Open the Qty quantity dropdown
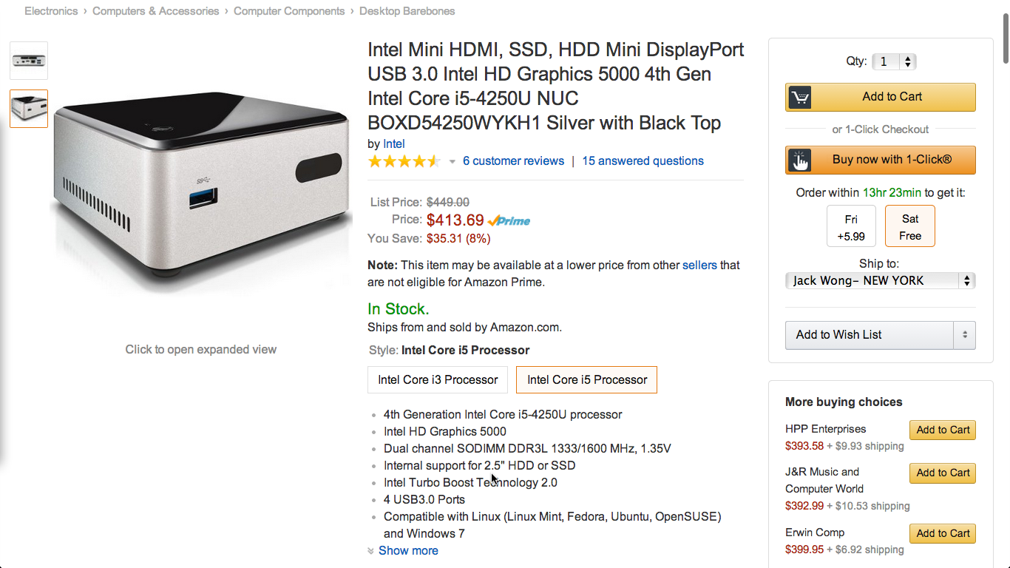The image size is (1010, 568). click(894, 61)
